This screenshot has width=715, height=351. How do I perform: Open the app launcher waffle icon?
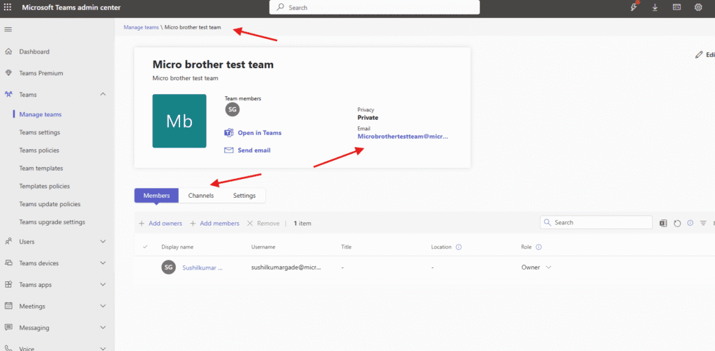(x=8, y=7)
